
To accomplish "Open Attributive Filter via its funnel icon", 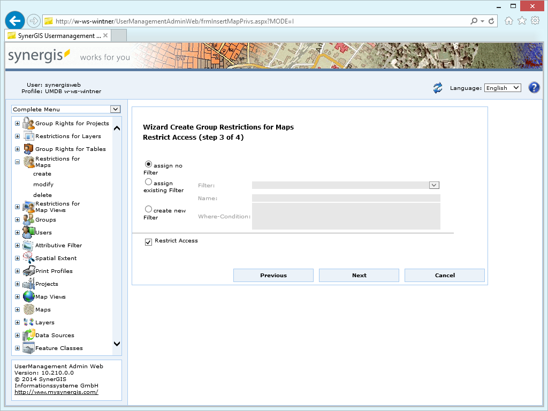I will point(27,245).
